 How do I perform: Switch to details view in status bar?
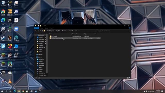(127, 78)
